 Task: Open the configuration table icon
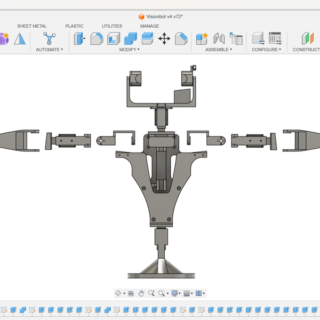[275, 38]
